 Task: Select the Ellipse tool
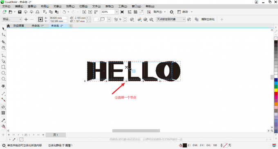click(3, 73)
